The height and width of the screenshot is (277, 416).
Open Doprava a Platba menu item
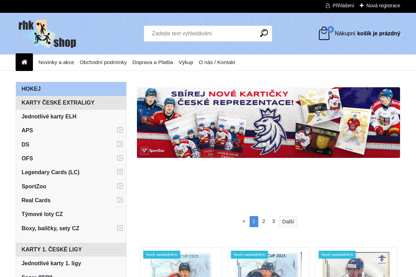point(153,62)
